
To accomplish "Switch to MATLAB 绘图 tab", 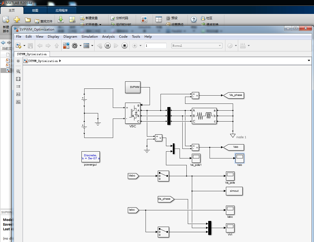I will 35,10.
